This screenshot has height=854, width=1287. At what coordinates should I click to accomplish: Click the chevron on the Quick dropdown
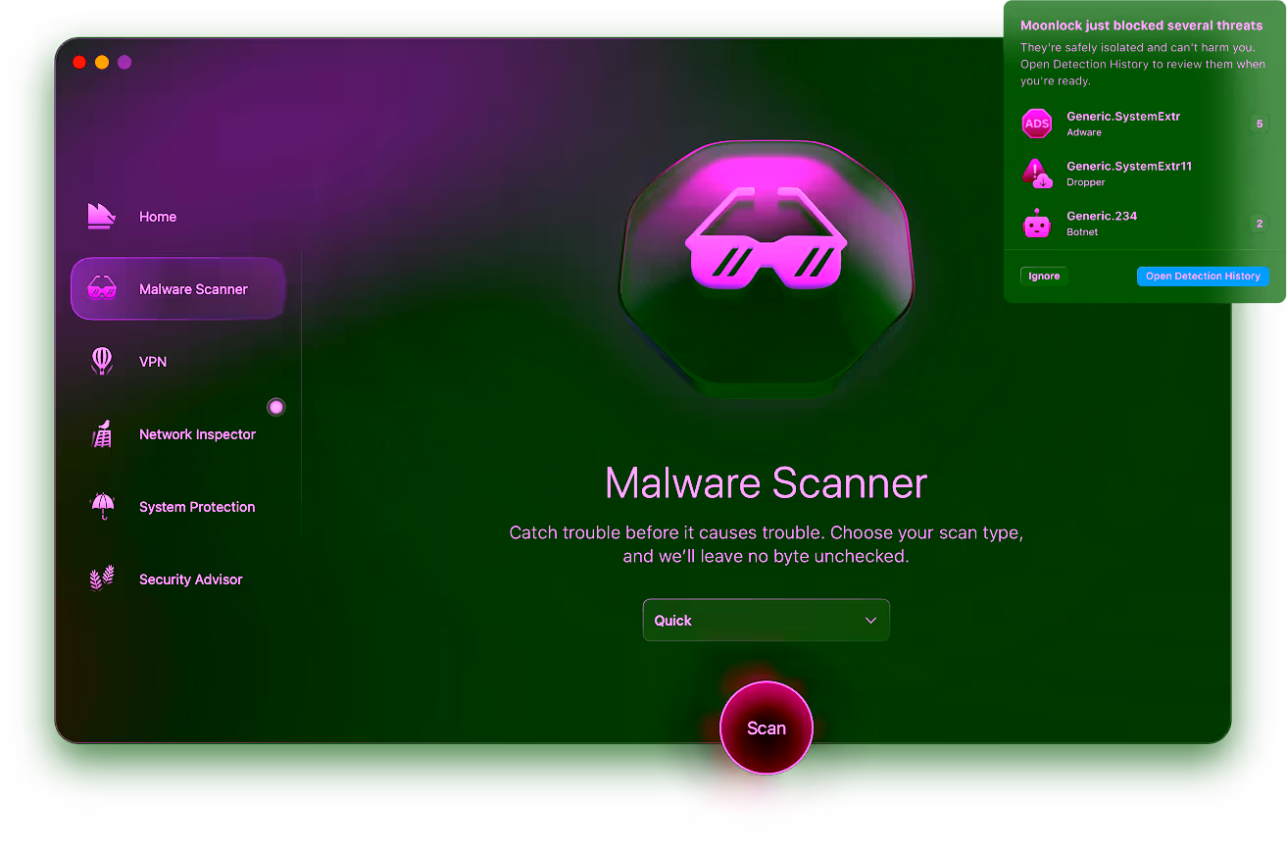(870, 621)
